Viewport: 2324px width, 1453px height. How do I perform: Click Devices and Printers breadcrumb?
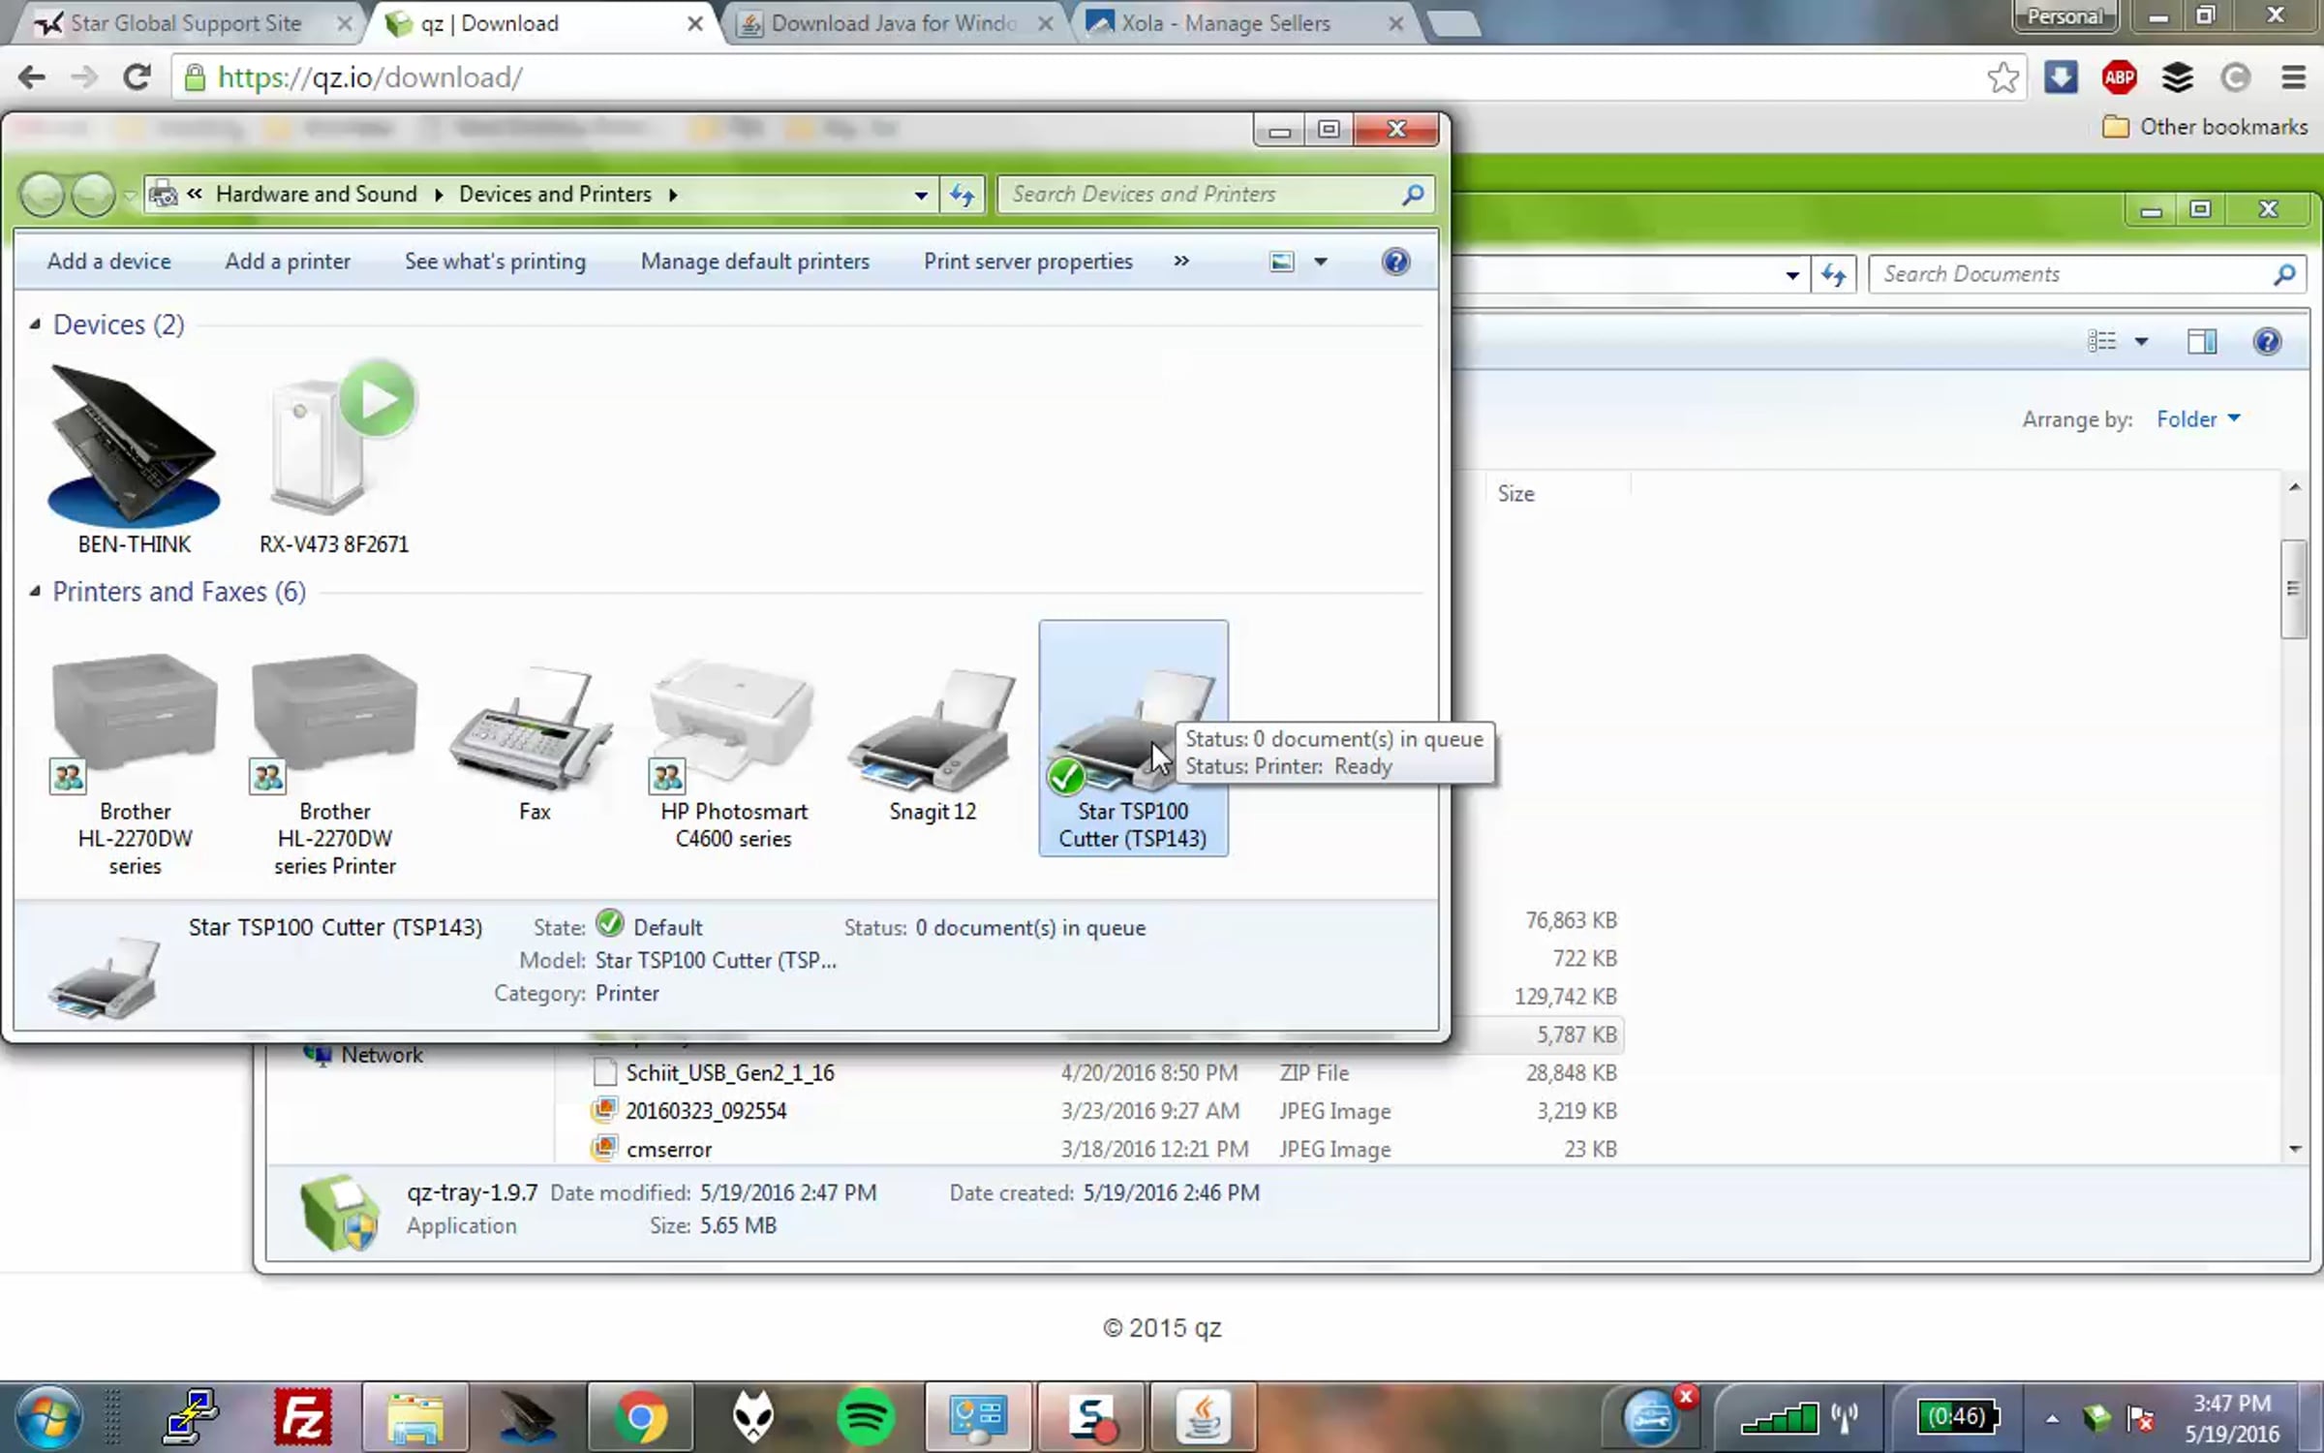pyautogui.click(x=555, y=194)
